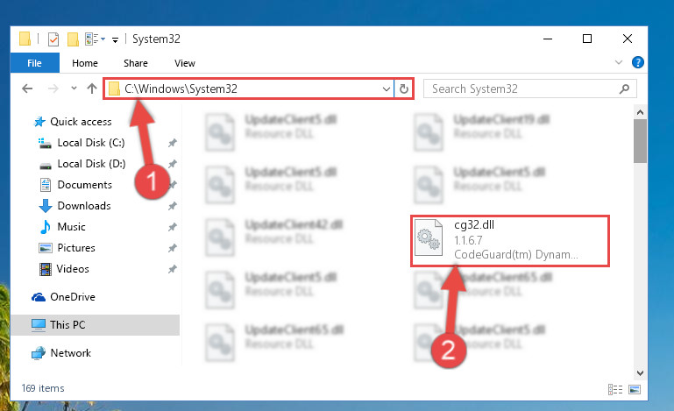
Task: Switch to the Home ribbon tab
Action: click(85, 63)
